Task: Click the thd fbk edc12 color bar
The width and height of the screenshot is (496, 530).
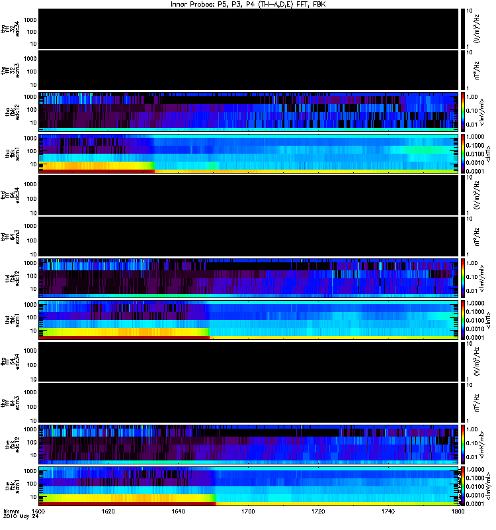Action: (x=462, y=278)
